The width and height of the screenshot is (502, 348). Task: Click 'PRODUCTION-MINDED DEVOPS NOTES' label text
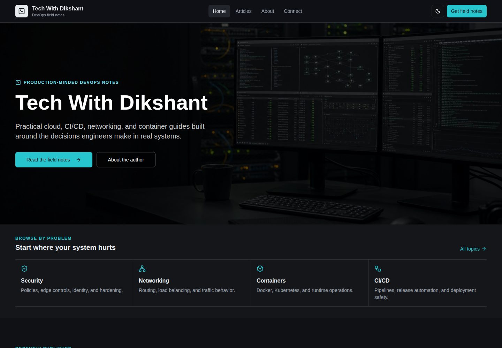click(x=71, y=82)
